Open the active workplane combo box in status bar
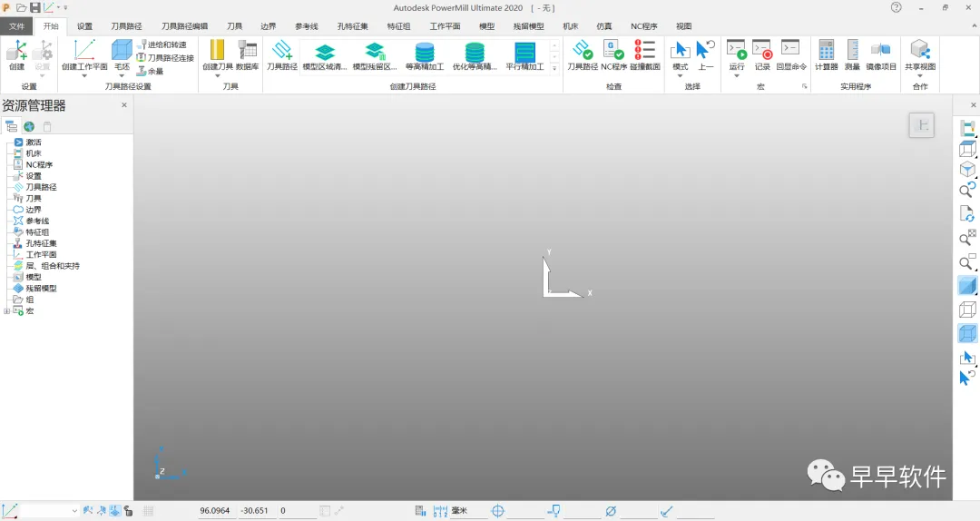The height and width of the screenshot is (521, 980). pyautogui.click(x=49, y=510)
